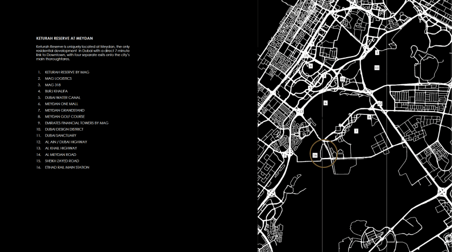Select legend entry 'MAG 318'
The width and height of the screenshot is (452, 252).
tap(53, 85)
